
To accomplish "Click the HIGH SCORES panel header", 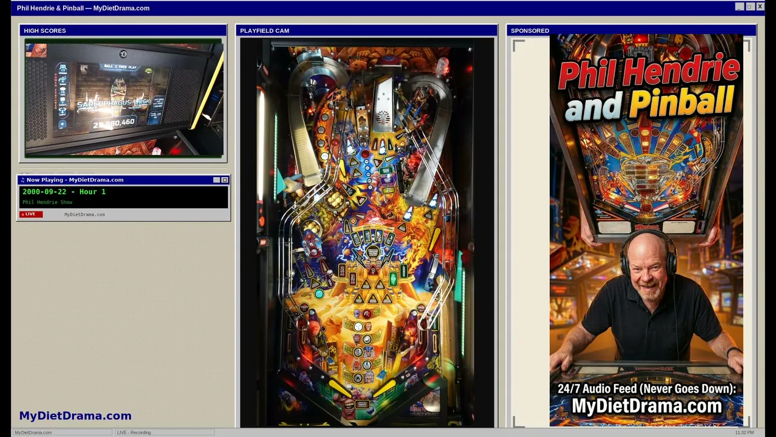I will 123,30.
